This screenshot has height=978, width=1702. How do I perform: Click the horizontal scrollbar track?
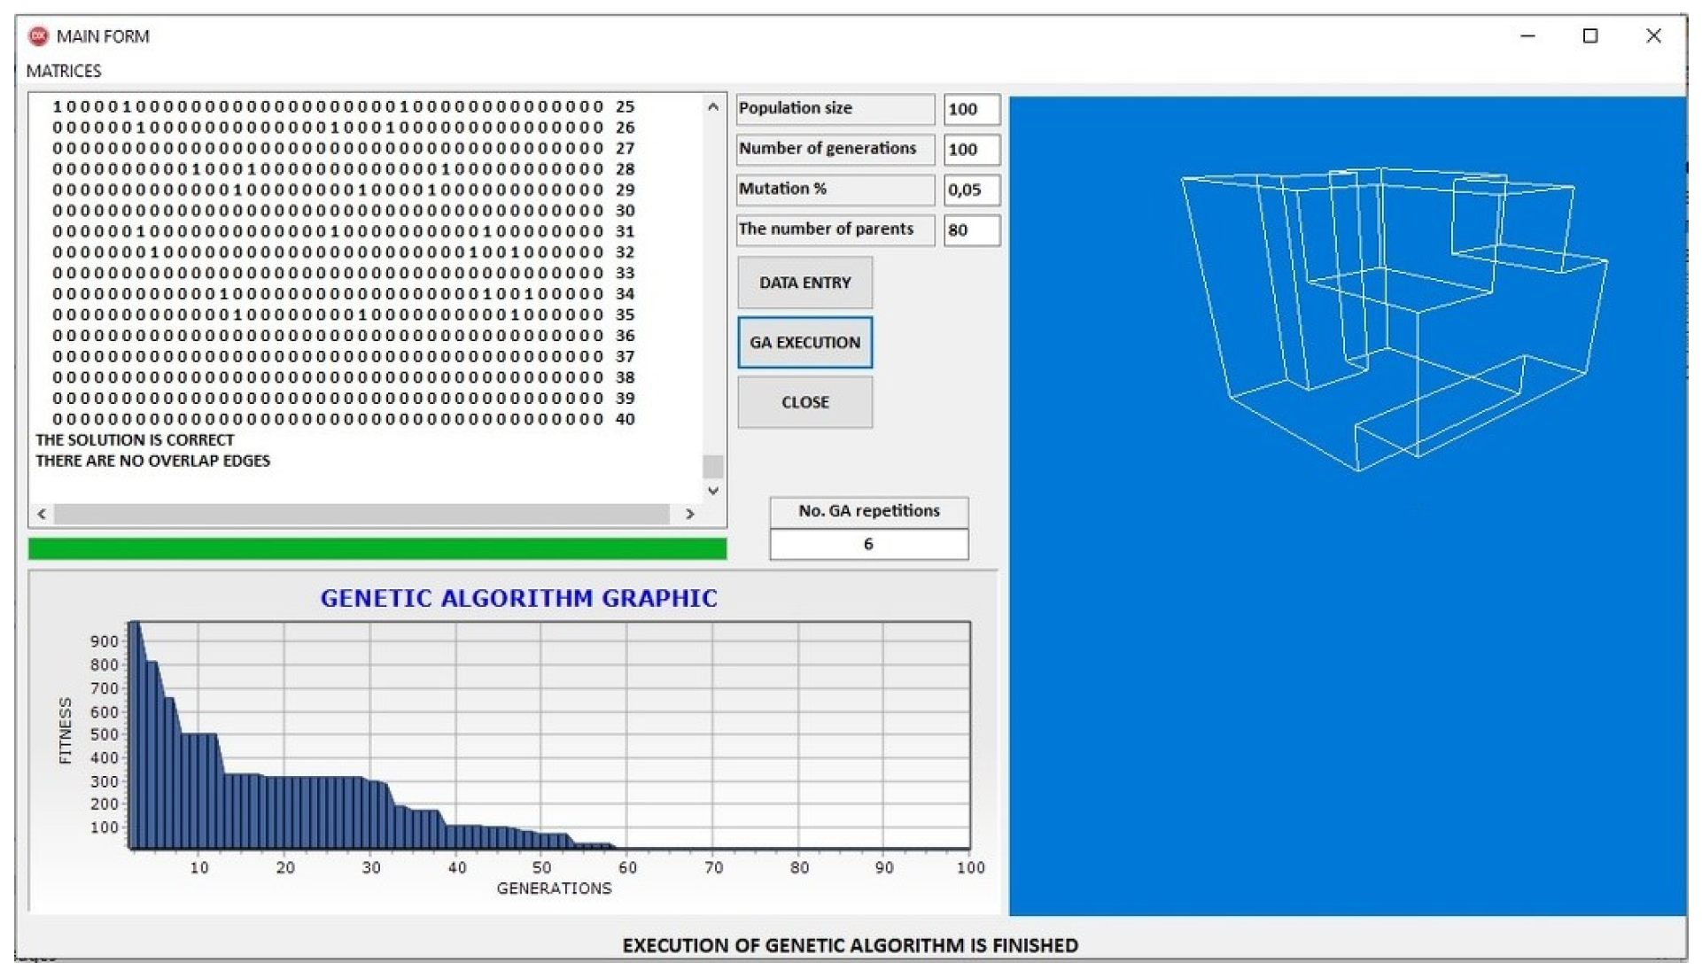click(361, 514)
